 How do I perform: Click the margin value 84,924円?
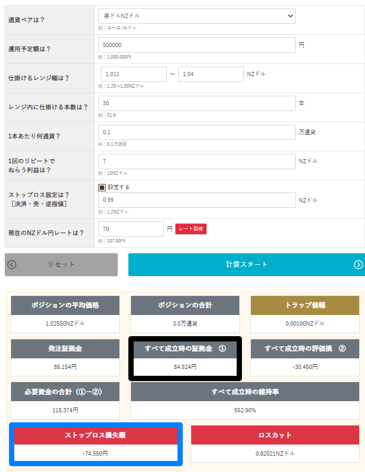185,367
